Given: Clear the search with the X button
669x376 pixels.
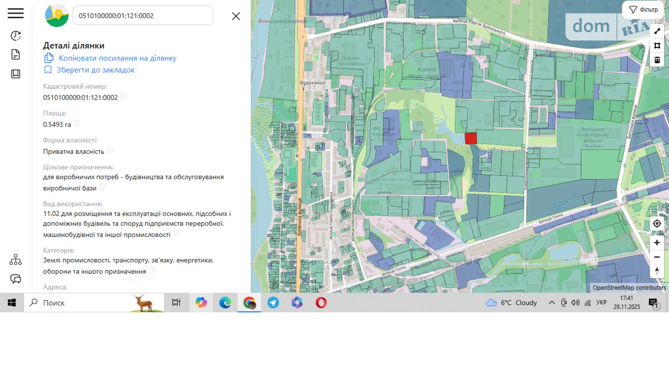Looking at the screenshot, I should tap(236, 16).
